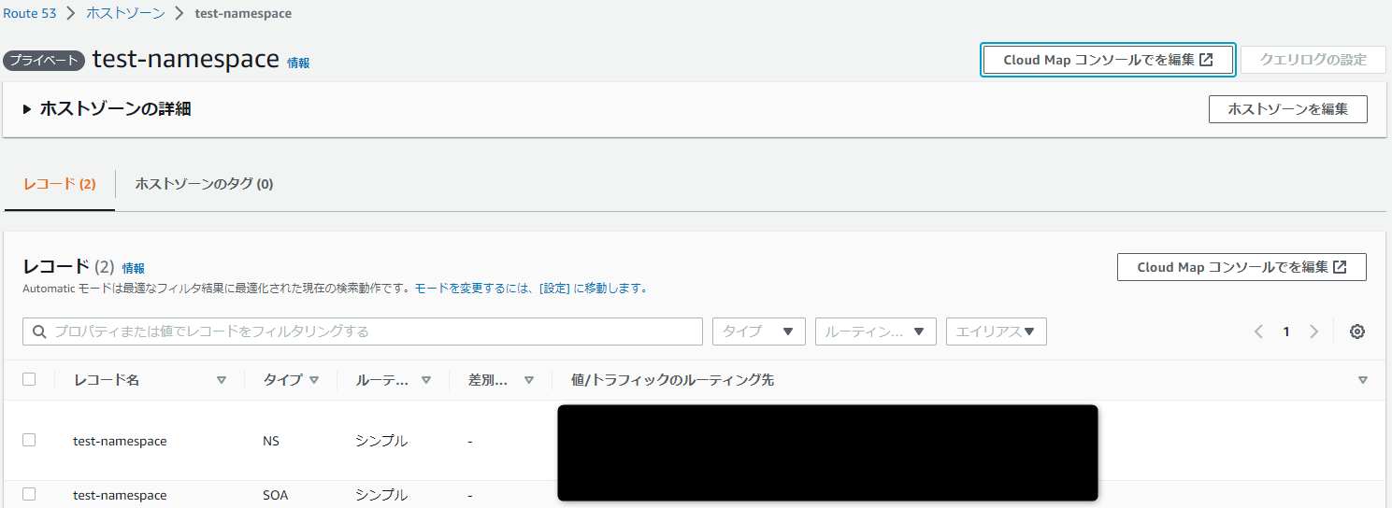Switch to the レコード (2) tab
The width and height of the screenshot is (1392, 508).
[x=60, y=184]
